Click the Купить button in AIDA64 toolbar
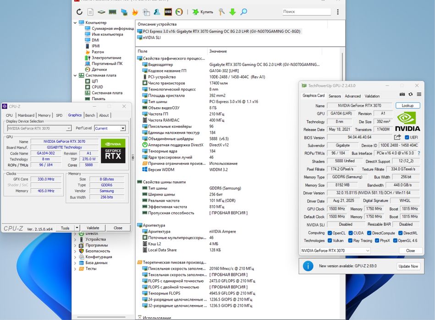The width and height of the screenshot is (435, 320). tap(203, 12)
